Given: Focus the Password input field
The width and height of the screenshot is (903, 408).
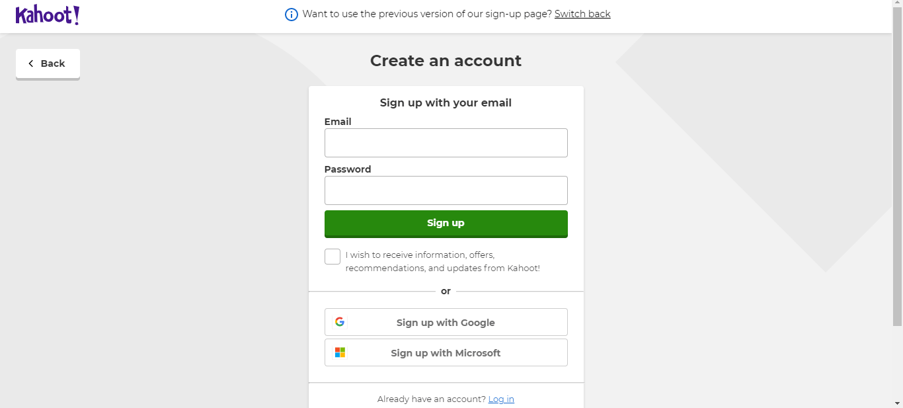Looking at the screenshot, I should point(446,190).
